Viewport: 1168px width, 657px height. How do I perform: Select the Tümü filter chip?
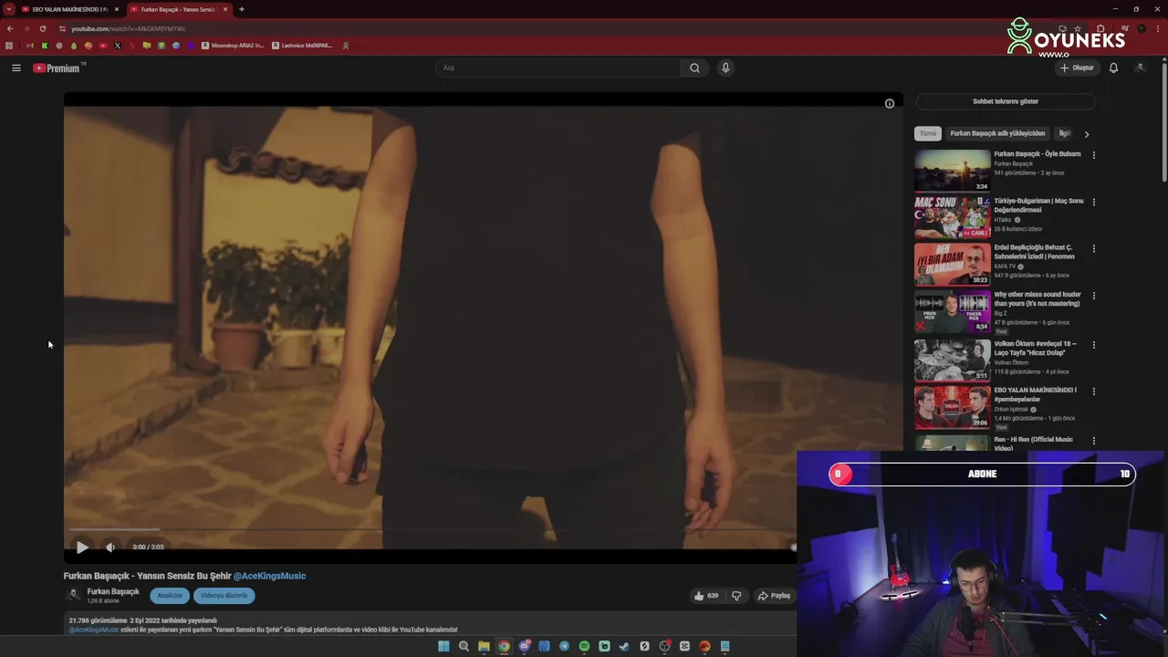click(928, 133)
